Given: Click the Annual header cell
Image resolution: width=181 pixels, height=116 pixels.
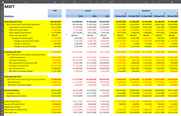Looking at the screenshot, I should coord(88,11).
